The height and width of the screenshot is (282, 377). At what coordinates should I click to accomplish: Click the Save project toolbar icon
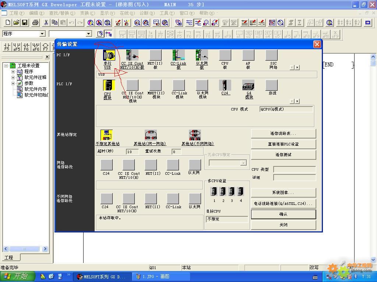pos(25,22)
